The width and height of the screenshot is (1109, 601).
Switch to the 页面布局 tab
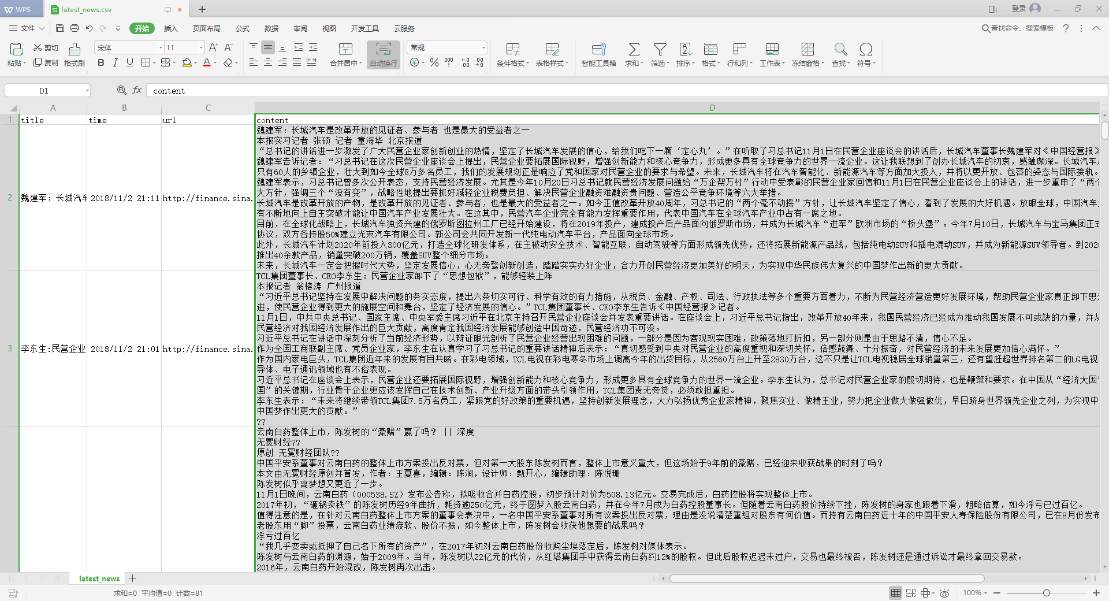click(x=206, y=28)
